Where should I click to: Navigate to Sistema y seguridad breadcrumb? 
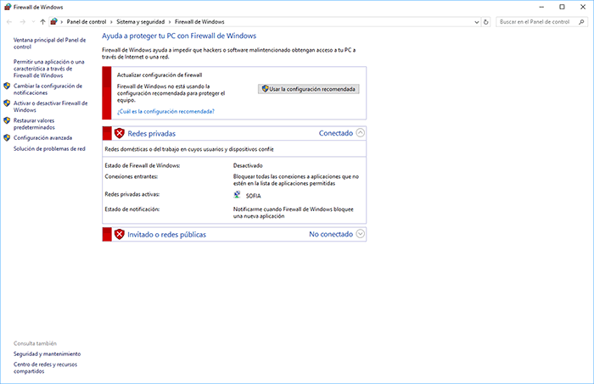click(141, 22)
